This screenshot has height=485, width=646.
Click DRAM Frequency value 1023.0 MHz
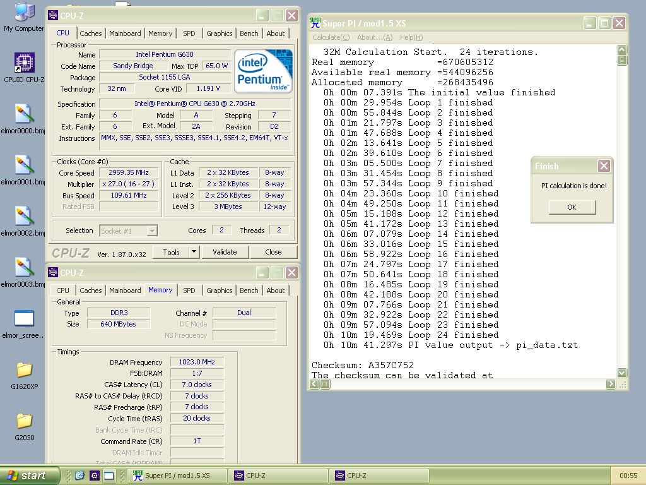(197, 362)
